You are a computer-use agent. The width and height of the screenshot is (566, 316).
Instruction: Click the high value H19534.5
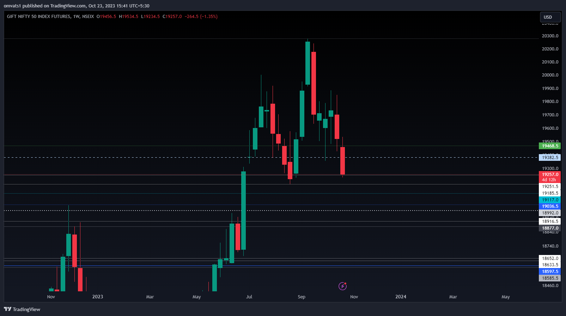[x=129, y=17]
